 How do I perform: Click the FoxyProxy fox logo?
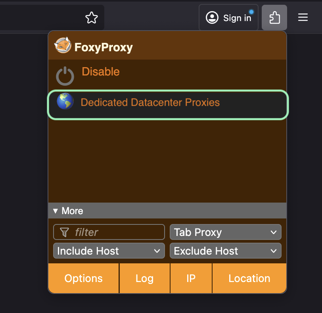pyautogui.click(x=63, y=46)
